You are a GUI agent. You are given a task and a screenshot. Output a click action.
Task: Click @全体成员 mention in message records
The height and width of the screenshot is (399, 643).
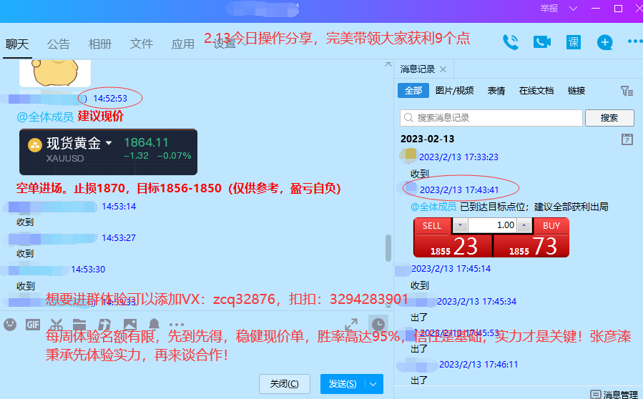point(433,207)
